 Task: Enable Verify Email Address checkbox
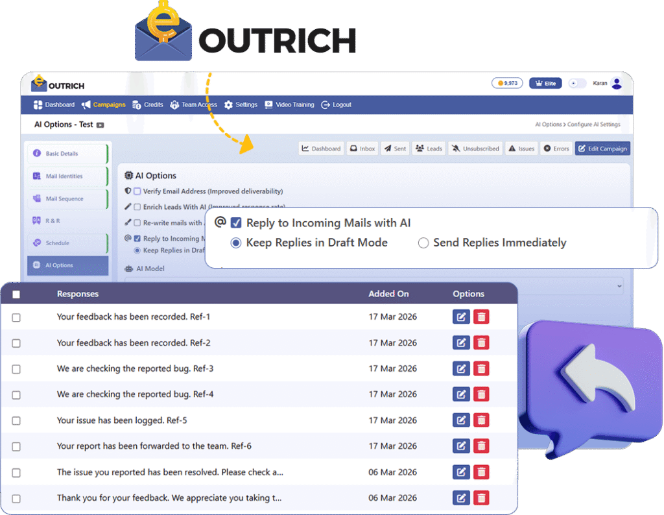(x=137, y=191)
